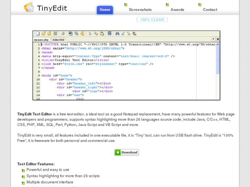Screen dimensions: 250x187
Task: Click the Open file folder icon
Action: pos(44,34)
